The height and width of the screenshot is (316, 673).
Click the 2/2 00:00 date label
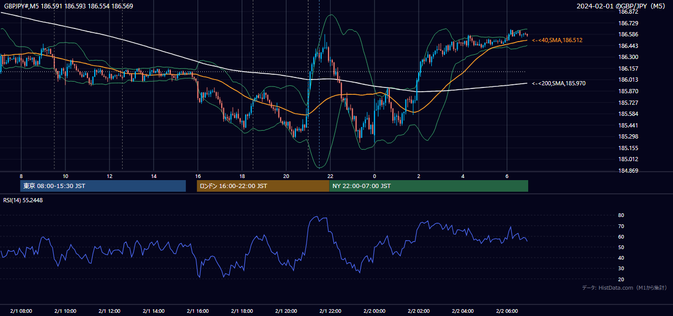click(374, 311)
